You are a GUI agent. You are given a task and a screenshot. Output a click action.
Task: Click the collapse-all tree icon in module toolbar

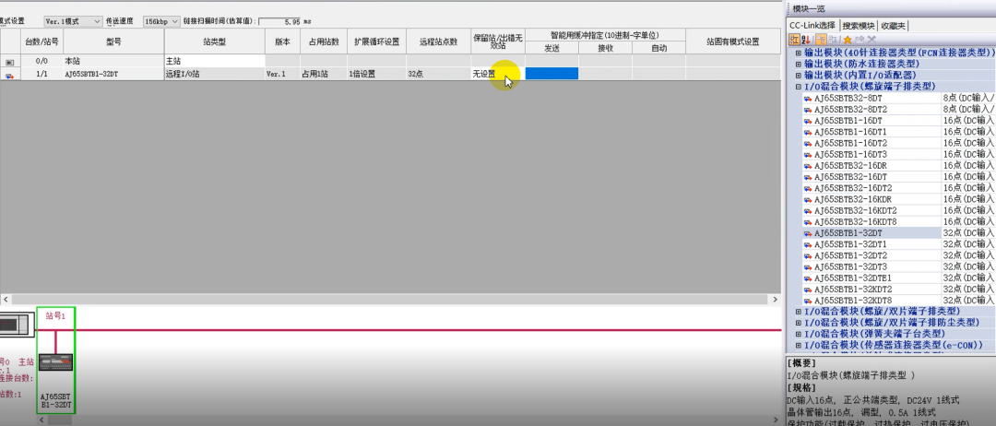pos(832,40)
